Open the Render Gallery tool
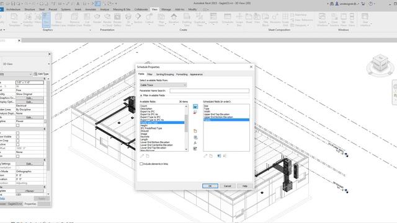397x223 pixels. (x=117, y=20)
